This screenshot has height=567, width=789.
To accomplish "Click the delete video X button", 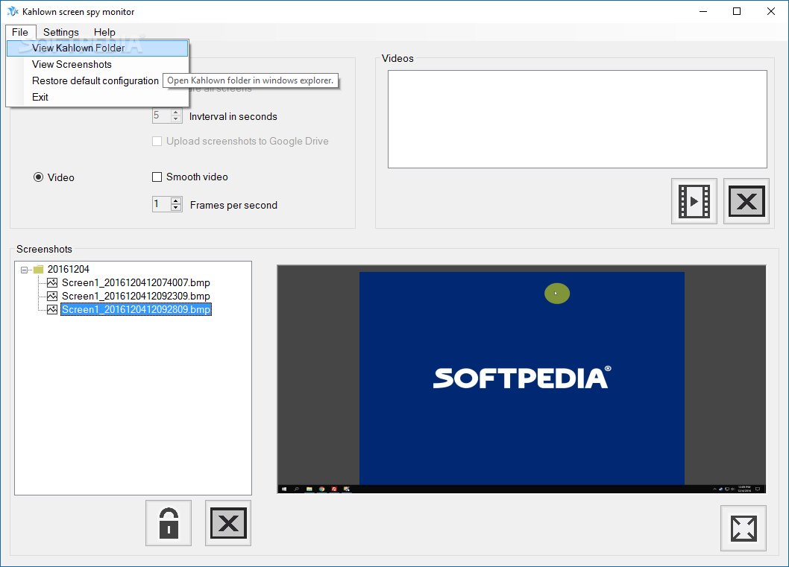I will (746, 201).
